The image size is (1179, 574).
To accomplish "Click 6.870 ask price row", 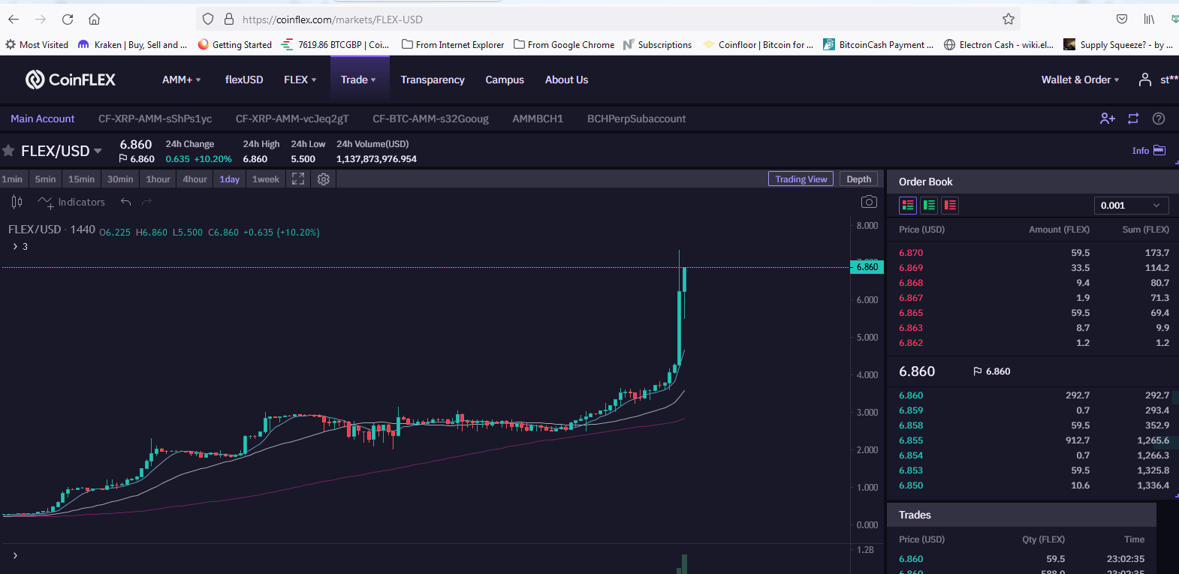I will (x=1033, y=253).
